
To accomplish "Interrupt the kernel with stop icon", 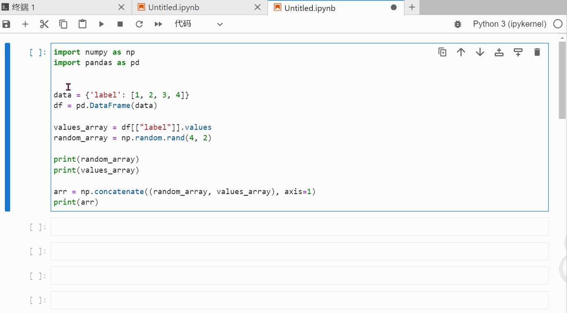I will 120,24.
